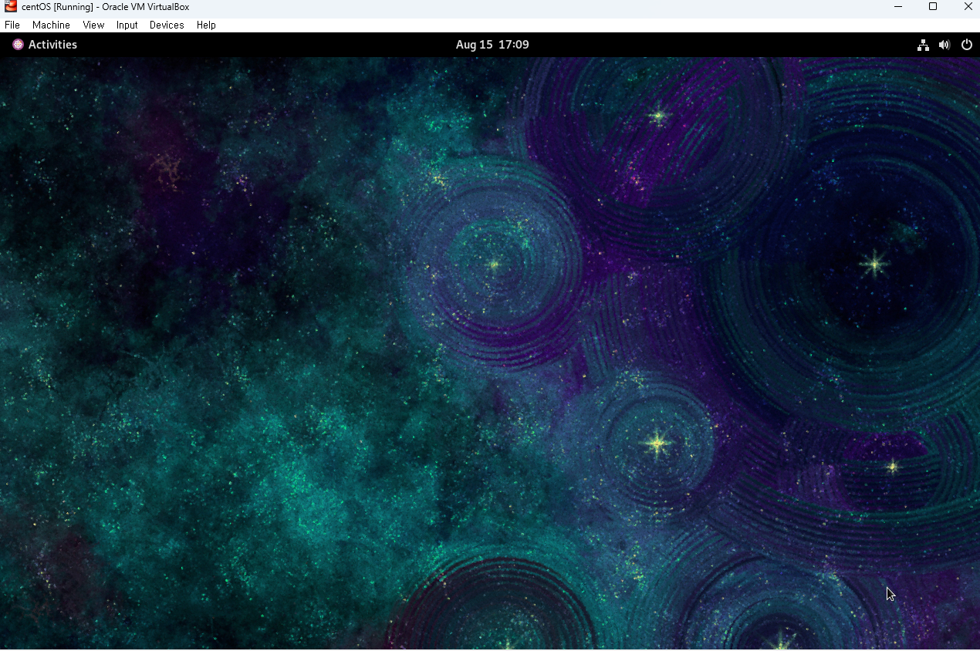Maximize the centOS VirtualBox window
The width and height of the screenshot is (980, 651).
(933, 7)
